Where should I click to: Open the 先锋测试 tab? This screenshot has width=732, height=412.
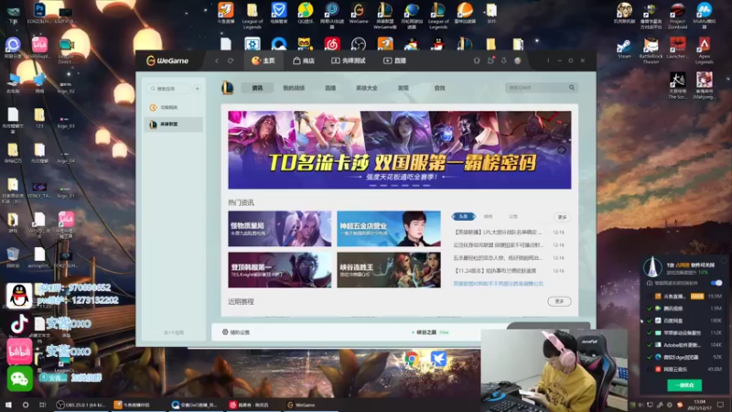(x=349, y=60)
